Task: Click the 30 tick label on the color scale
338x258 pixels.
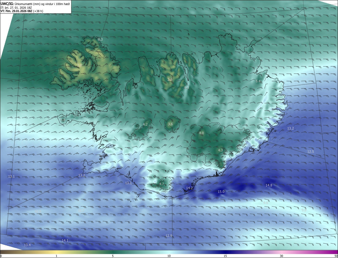Action: point(281,256)
